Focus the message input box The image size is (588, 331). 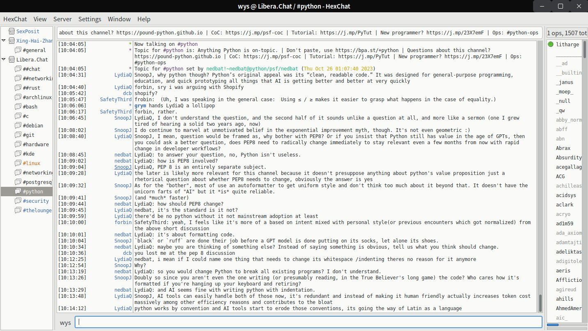coord(308,322)
